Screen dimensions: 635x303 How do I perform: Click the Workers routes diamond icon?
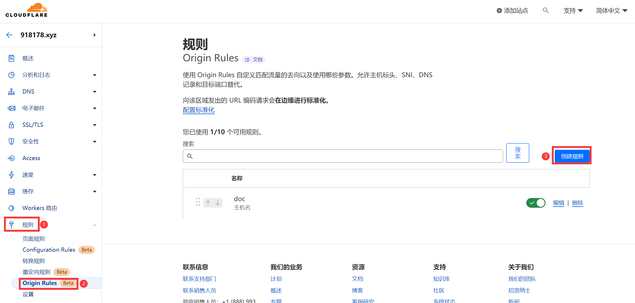pyautogui.click(x=11, y=208)
